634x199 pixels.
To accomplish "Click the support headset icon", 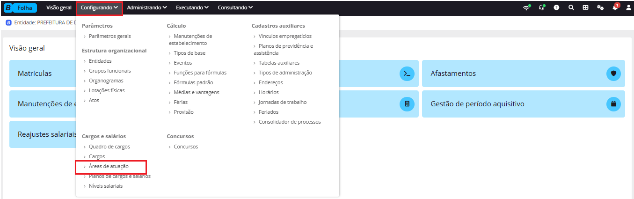I will [x=542, y=7].
